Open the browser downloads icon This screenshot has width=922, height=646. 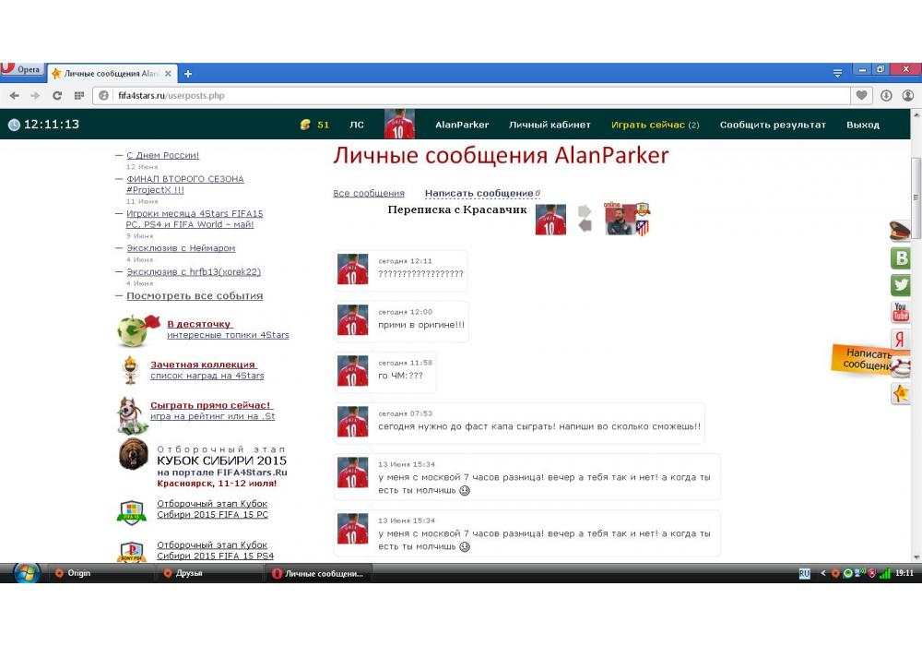point(886,95)
